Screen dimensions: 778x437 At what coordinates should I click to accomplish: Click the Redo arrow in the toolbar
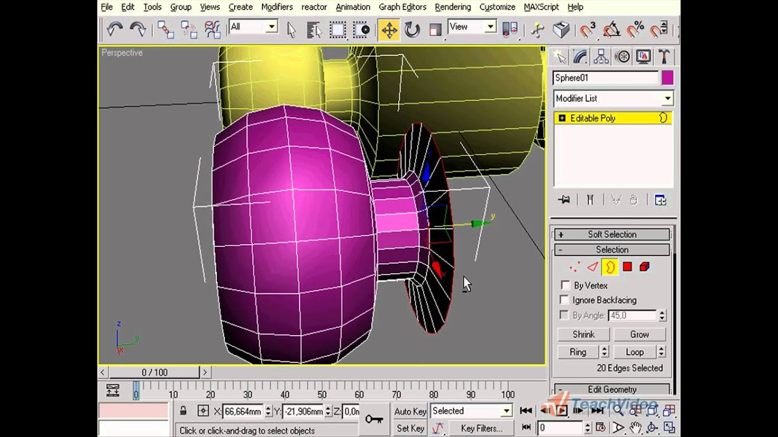click(138, 29)
